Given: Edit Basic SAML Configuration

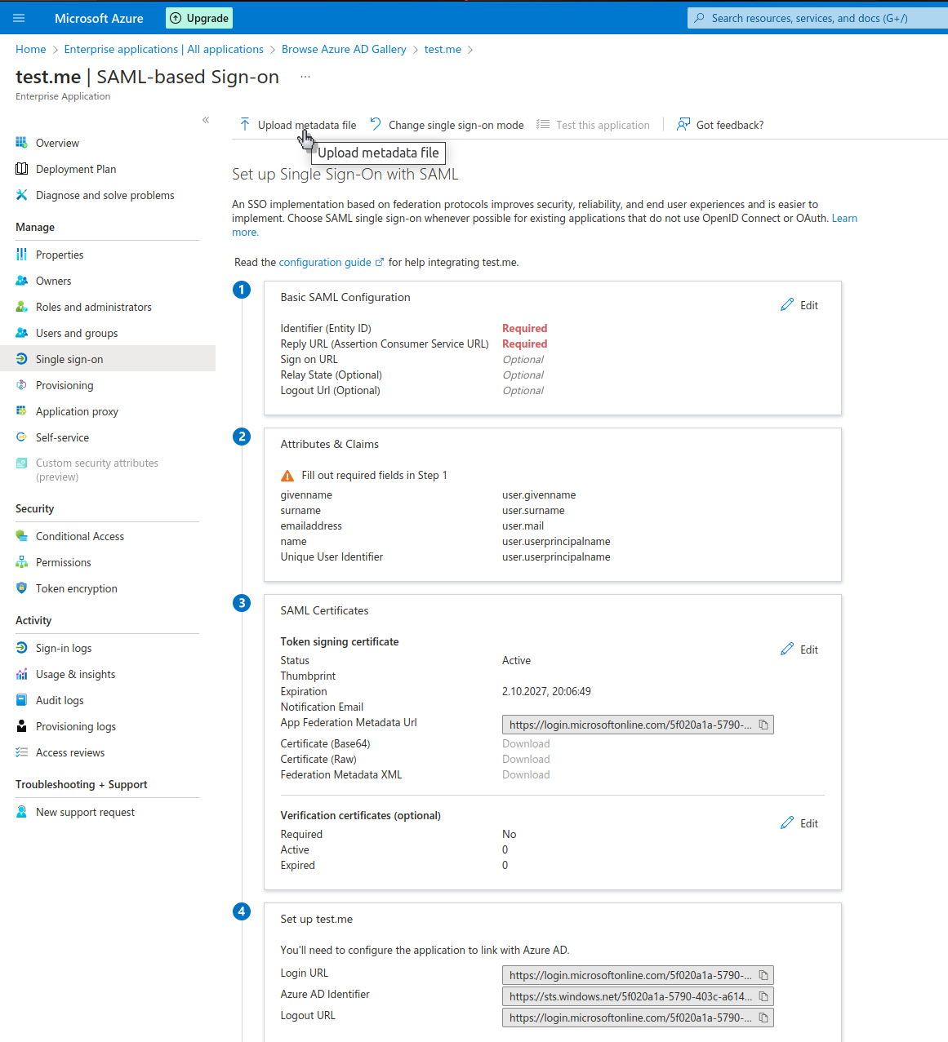Looking at the screenshot, I should click(799, 305).
